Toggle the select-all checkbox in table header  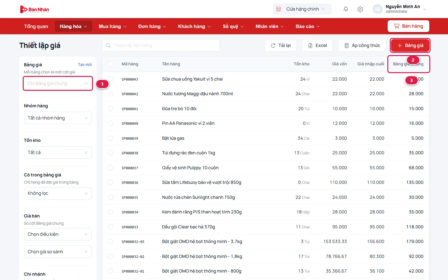click(110, 64)
